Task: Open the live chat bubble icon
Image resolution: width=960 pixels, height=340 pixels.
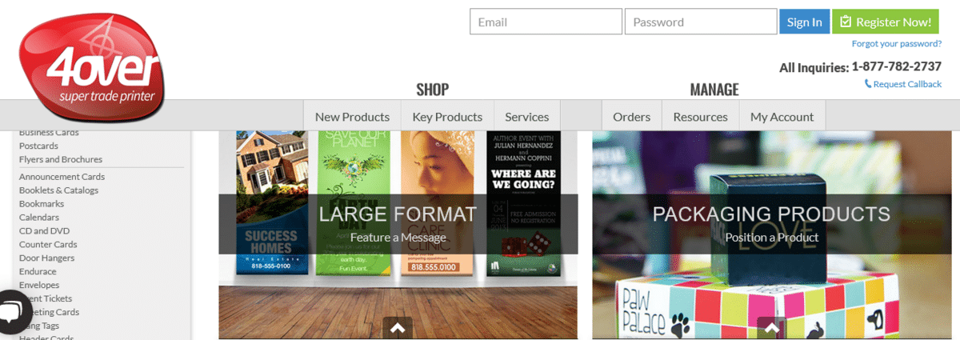Action: [10, 312]
